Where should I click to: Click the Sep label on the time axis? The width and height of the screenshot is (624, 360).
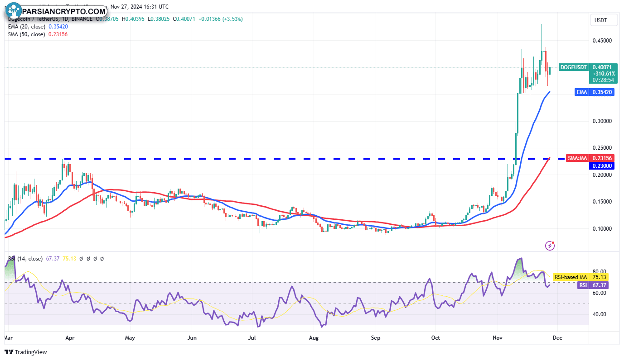375,338
